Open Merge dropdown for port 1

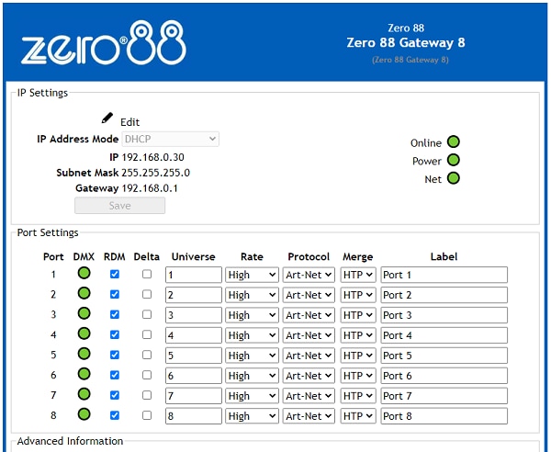pos(358,275)
